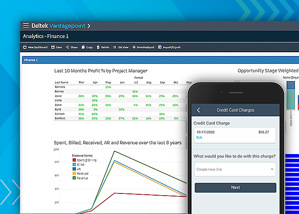This screenshot has height=214, width=299.
Task: Click the Bartlett row name
Action: point(60,118)
